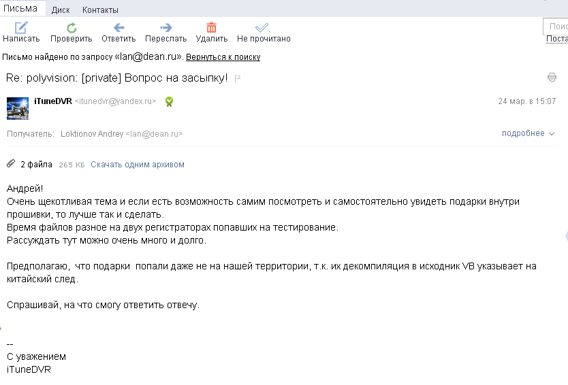568x385 pixels.
Task: Click the Не прочитано label
Action: [x=264, y=39]
